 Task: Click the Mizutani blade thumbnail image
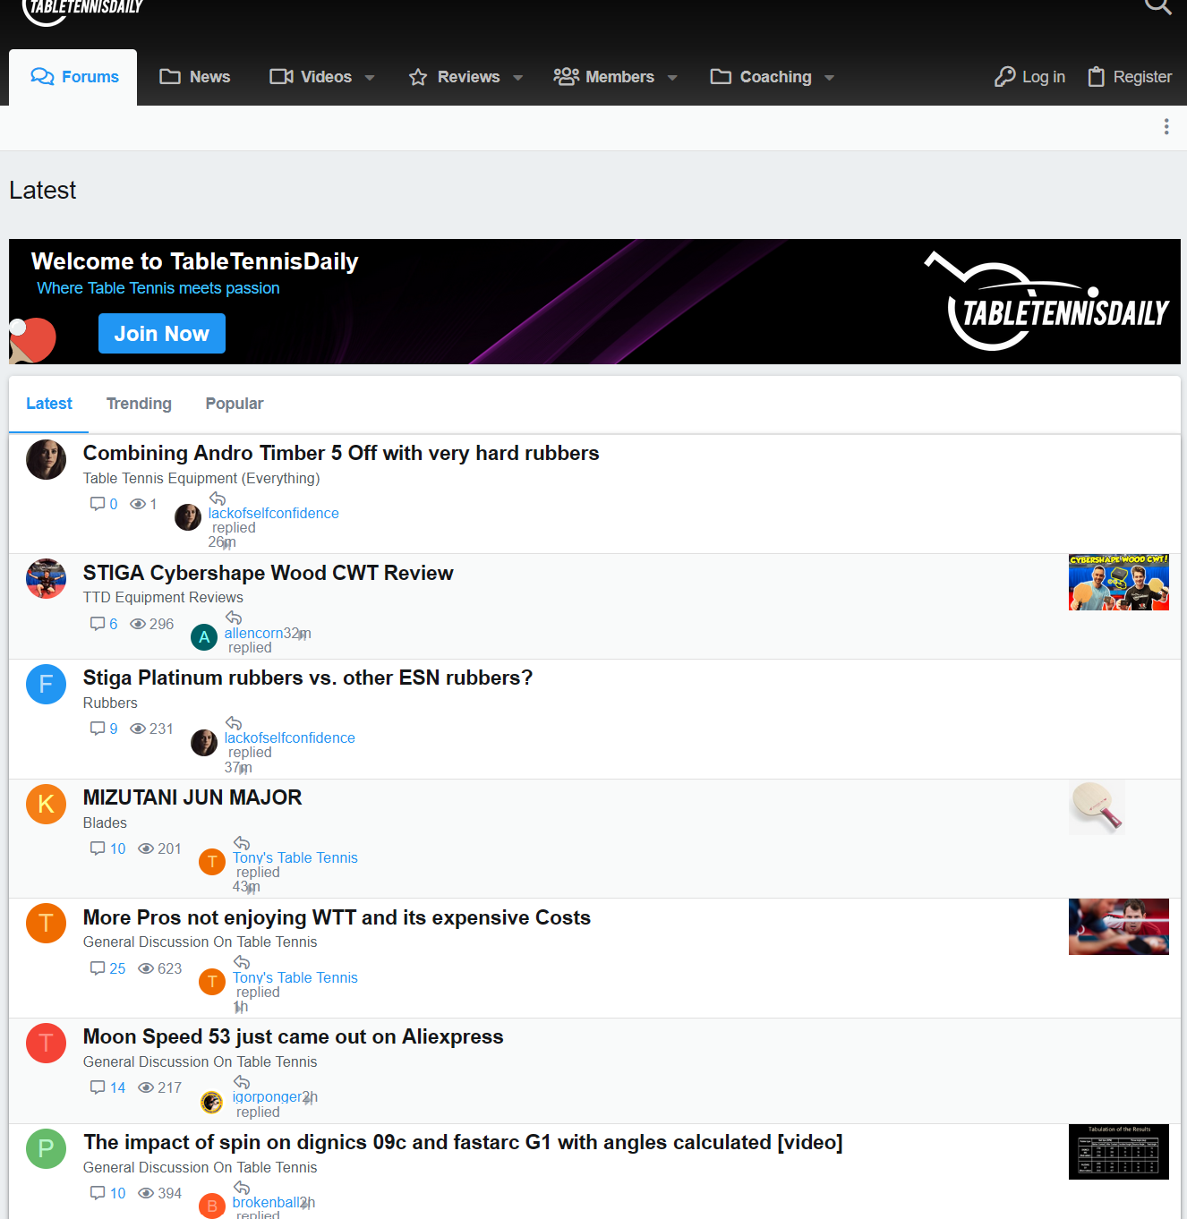[1097, 807]
